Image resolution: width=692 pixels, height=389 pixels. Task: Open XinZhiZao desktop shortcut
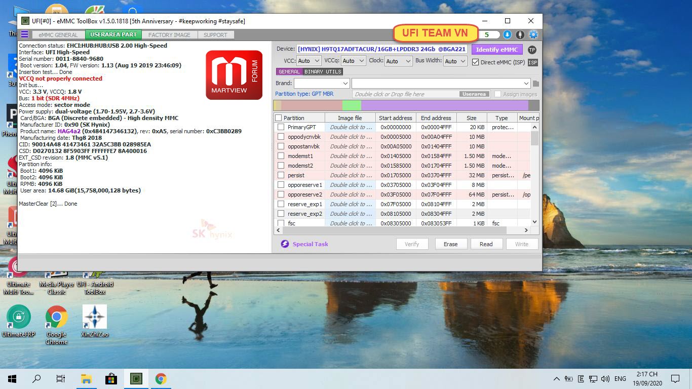click(x=95, y=321)
